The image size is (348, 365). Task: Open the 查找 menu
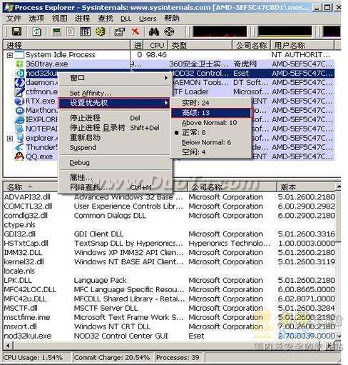coord(106,19)
